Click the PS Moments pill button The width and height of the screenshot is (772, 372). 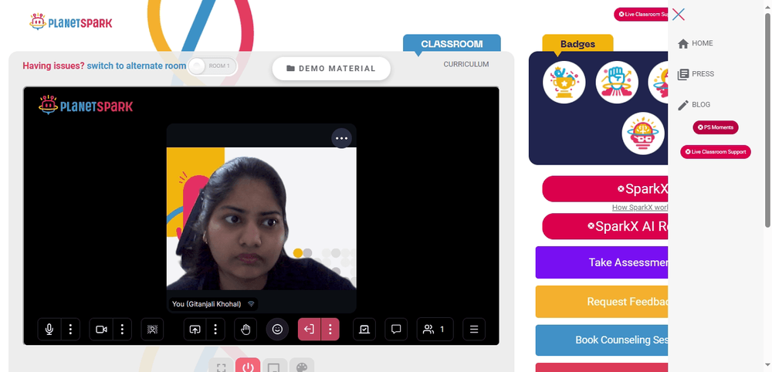(716, 127)
